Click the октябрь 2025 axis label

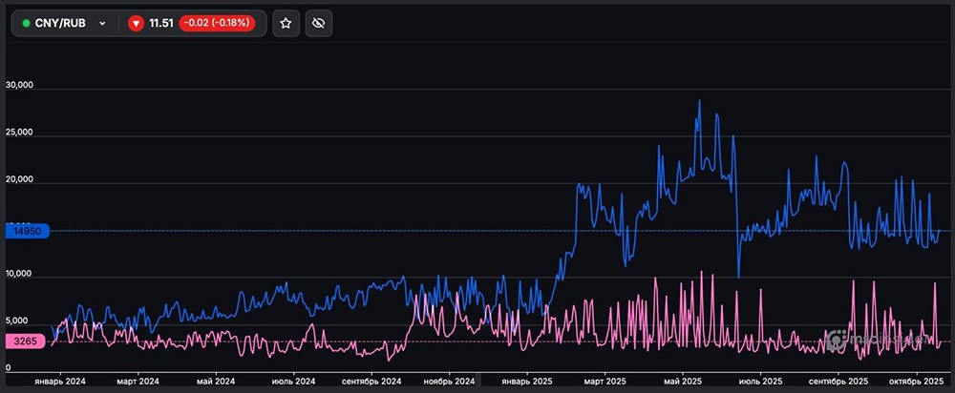[x=917, y=382]
